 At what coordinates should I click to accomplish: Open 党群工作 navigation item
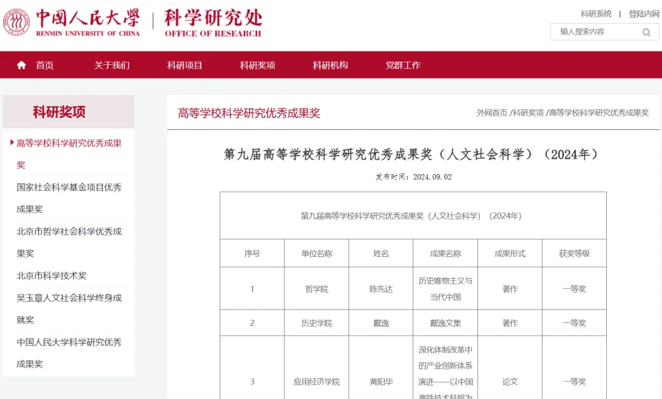pos(403,65)
